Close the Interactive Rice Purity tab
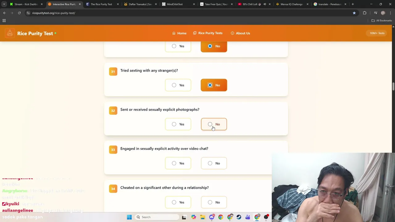This screenshot has height=222, width=395. [80, 4]
